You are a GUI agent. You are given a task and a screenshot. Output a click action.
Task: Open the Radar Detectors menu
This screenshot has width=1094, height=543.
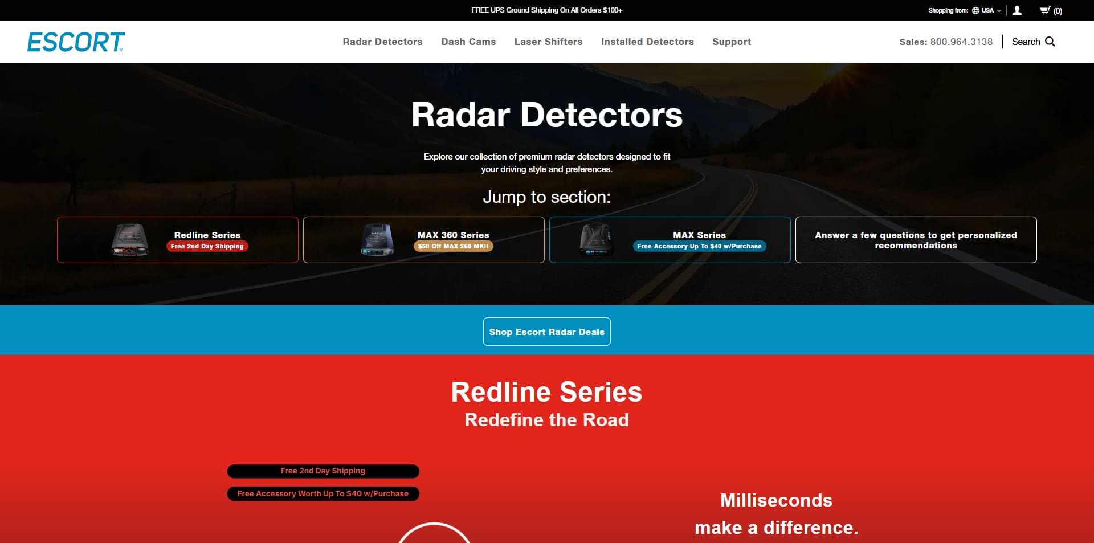[382, 42]
